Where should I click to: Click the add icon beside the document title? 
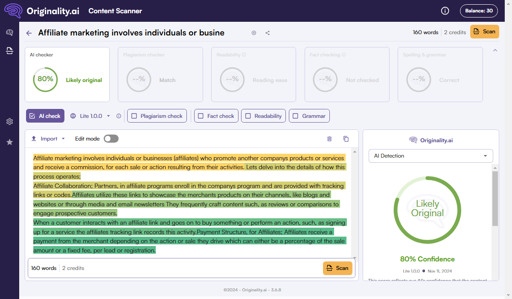click(x=254, y=33)
